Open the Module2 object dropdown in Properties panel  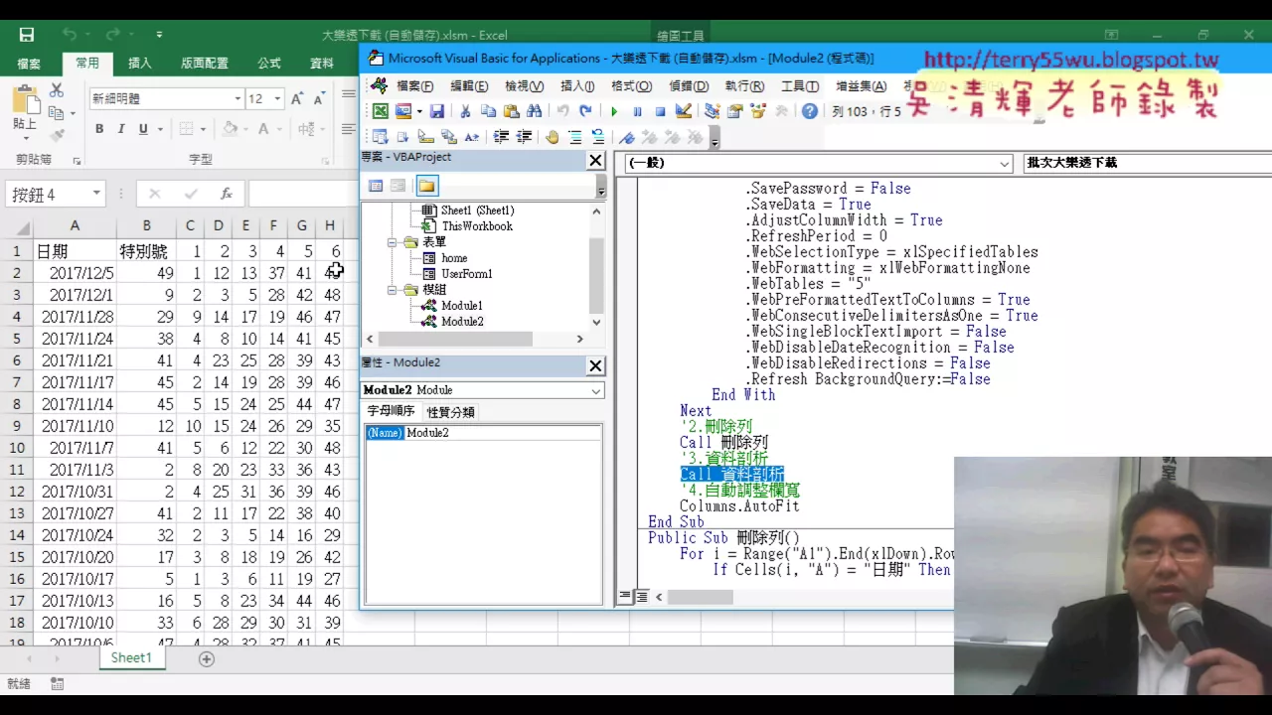click(x=596, y=390)
